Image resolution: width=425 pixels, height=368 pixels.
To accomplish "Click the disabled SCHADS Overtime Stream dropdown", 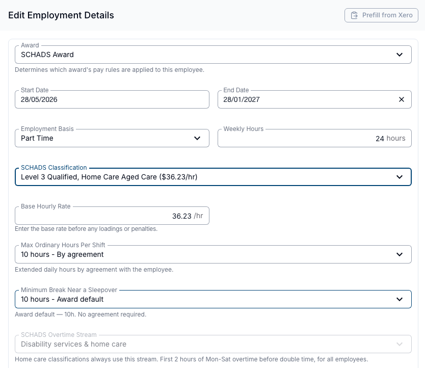I will click(x=213, y=344).
